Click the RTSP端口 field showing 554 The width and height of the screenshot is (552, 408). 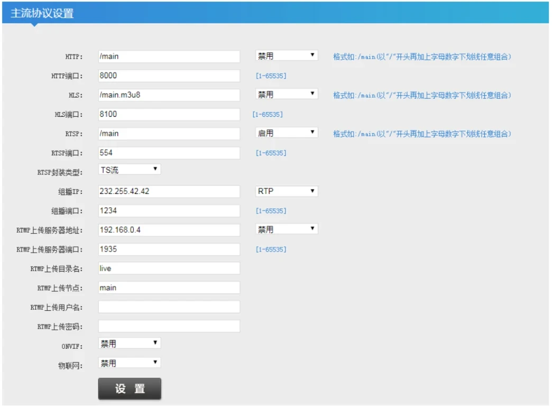[169, 153]
